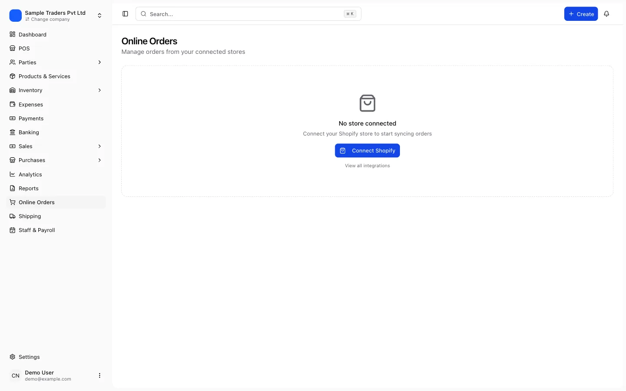This screenshot has height=391, width=626.
Task: Click the POS store icon
Action: click(x=13, y=48)
